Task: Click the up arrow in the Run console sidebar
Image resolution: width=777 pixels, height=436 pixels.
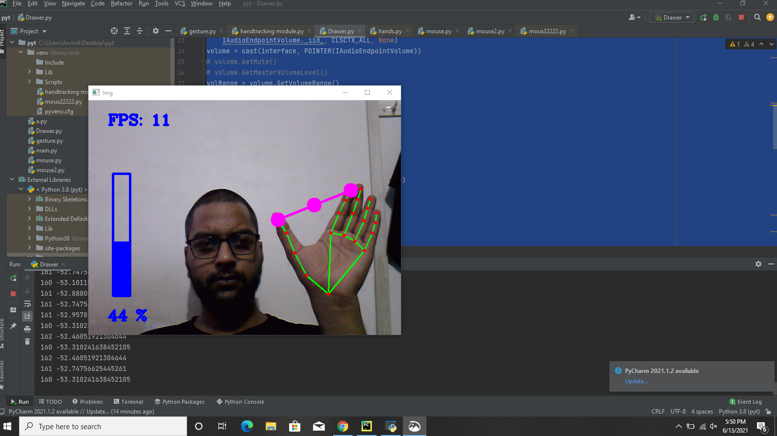Action: [x=27, y=278]
